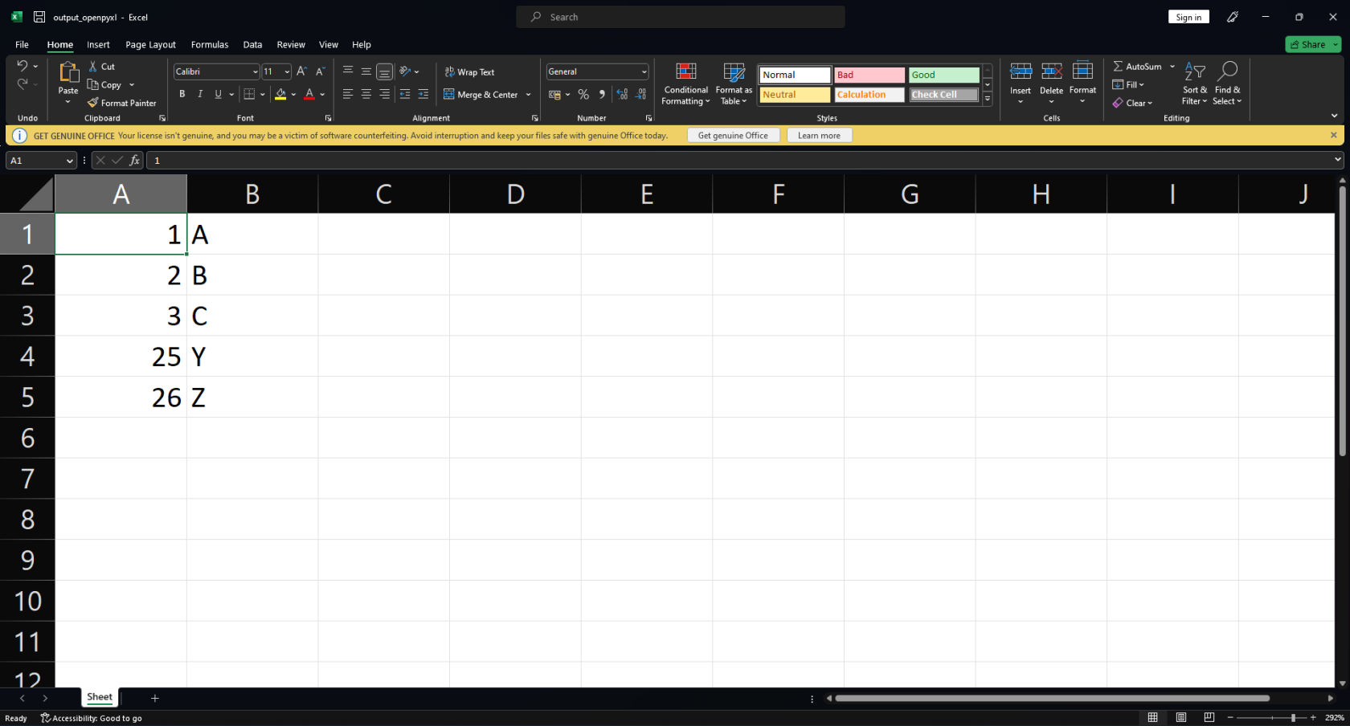Open the Format cells icon
The image size is (1350, 726).
click(1082, 71)
